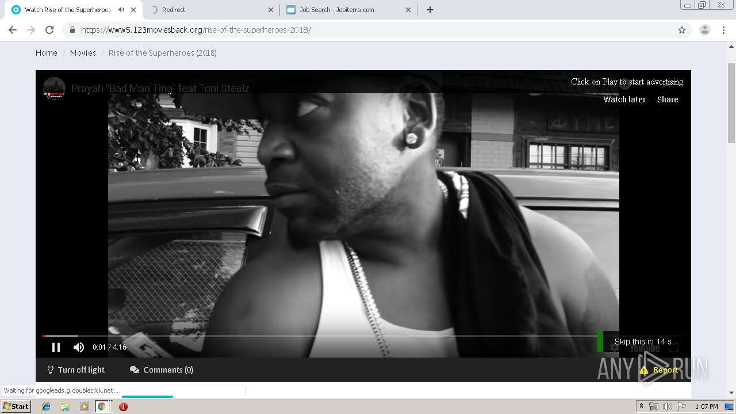Report this video
Image resolution: width=736 pixels, height=414 pixels.
(x=659, y=370)
